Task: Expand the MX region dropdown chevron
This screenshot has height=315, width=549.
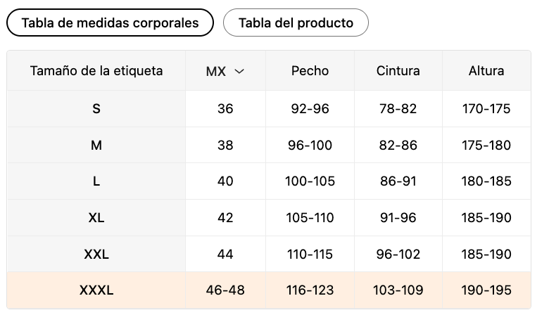Action: click(239, 71)
